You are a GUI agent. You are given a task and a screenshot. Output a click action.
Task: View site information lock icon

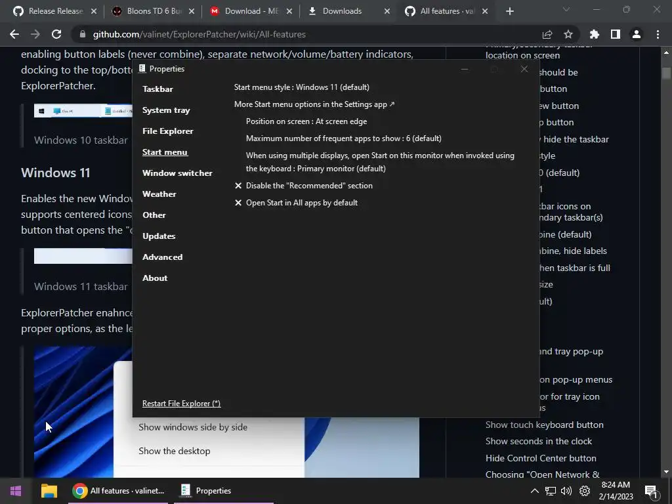click(83, 34)
